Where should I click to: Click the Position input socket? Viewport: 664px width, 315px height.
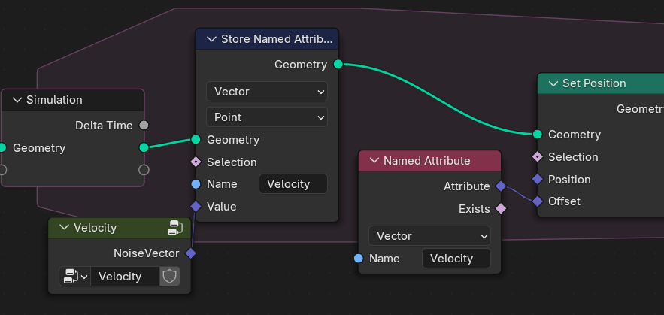click(x=538, y=179)
